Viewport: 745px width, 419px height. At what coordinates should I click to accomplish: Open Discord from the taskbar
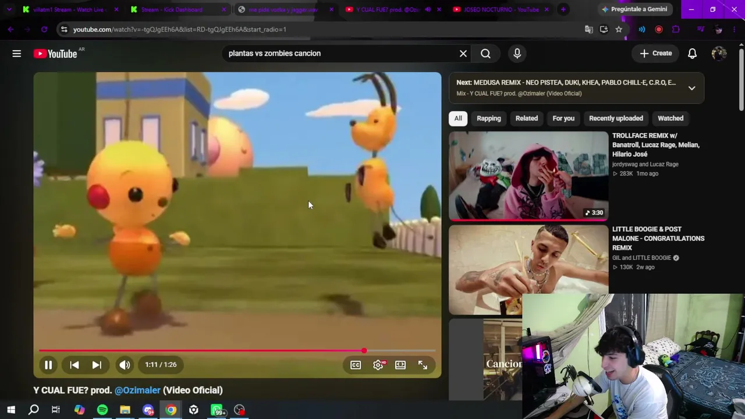click(x=148, y=410)
